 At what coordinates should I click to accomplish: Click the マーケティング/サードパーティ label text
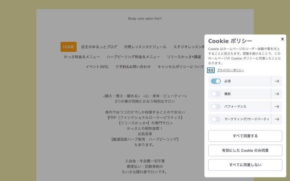point(247,119)
